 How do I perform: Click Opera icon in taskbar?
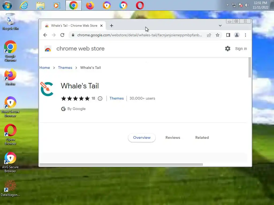coord(140,5)
